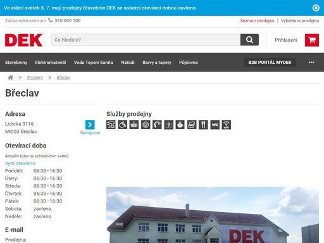
Task: Click the nyní otevřeno status text
Action: 20,163
